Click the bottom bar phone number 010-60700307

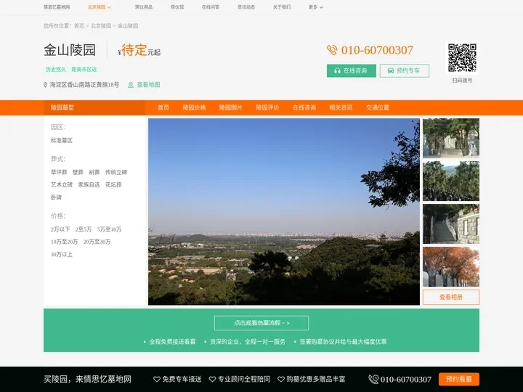[x=405, y=380]
